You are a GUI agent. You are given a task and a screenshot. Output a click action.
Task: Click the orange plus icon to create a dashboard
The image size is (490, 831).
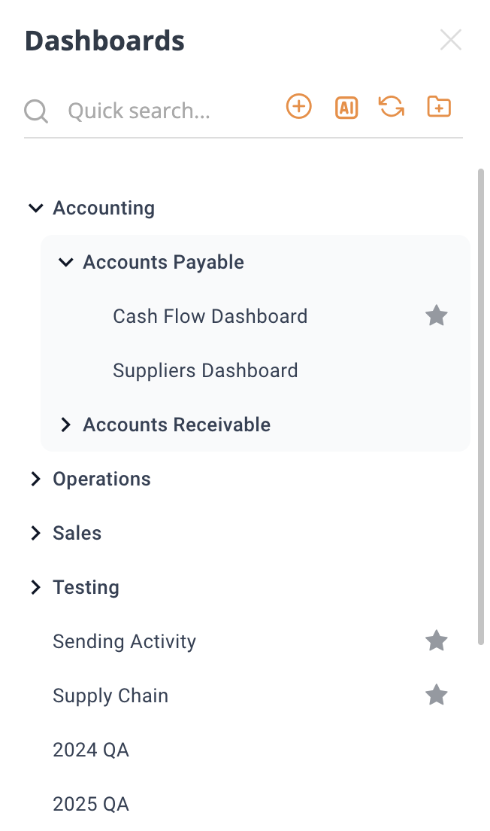[298, 107]
